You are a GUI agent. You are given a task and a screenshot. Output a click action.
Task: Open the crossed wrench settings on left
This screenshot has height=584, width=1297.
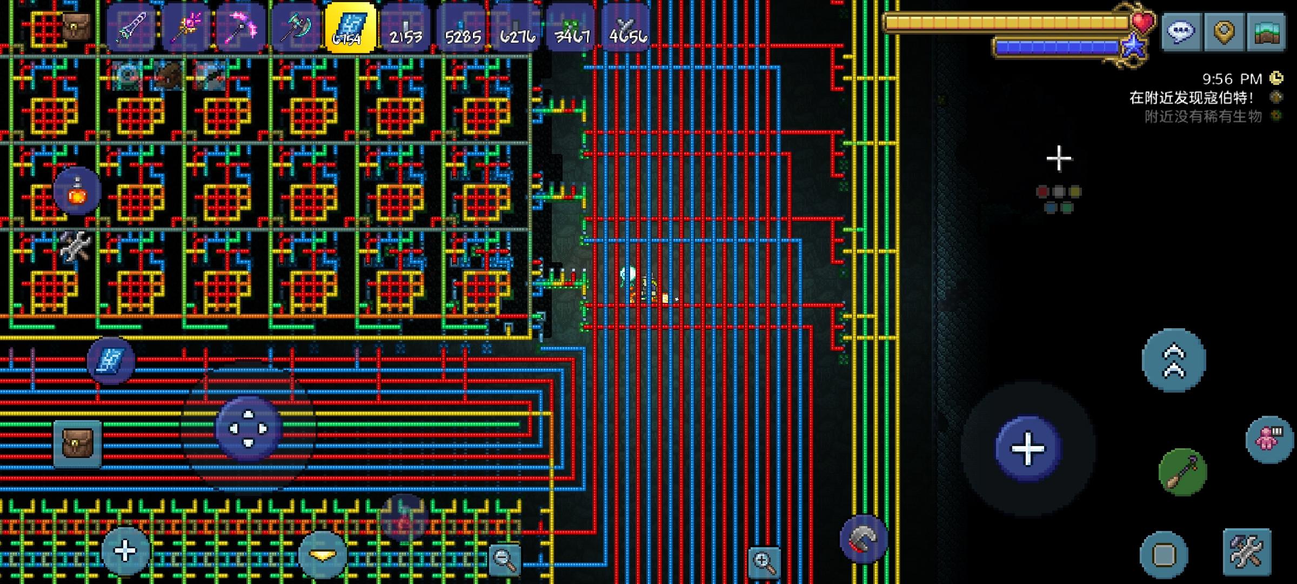[76, 247]
